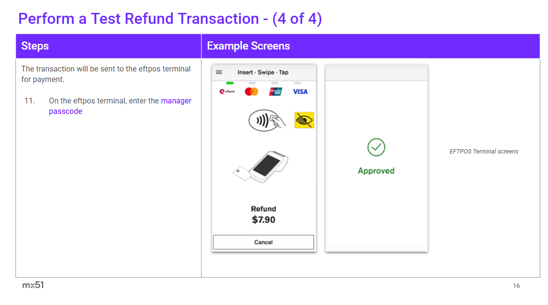Click the Approved status text
This screenshot has height=305, width=548.
point(376,171)
